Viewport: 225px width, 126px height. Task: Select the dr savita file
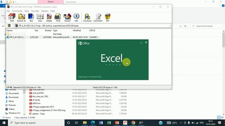[x=36, y=100]
